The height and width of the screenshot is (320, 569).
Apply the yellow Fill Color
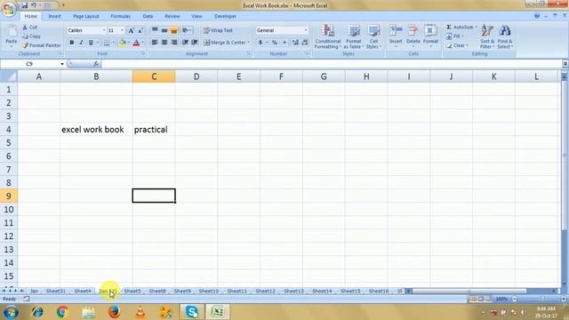[x=123, y=43]
